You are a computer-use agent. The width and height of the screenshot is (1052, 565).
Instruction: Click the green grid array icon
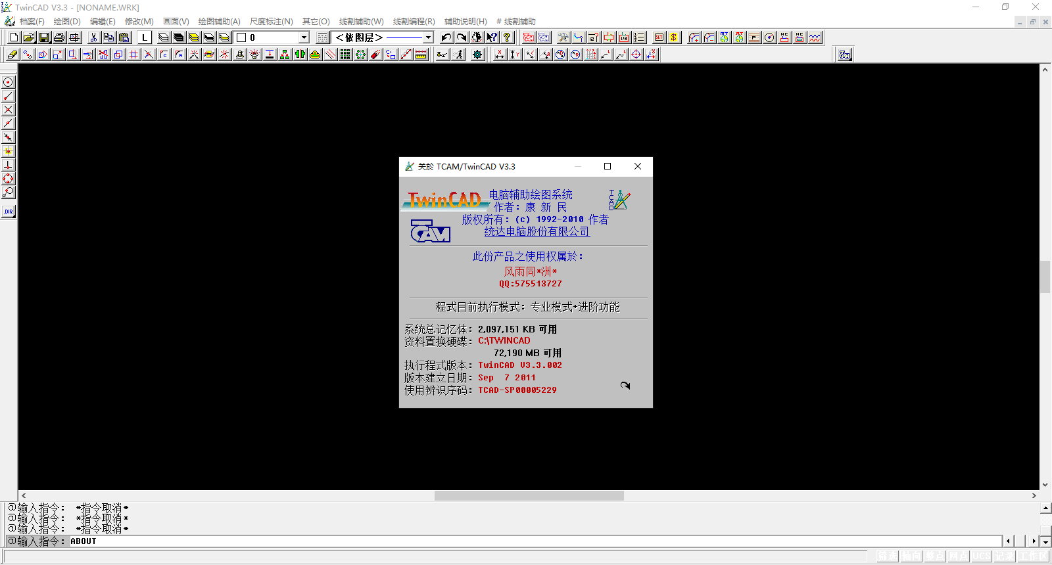pos(345,55)
